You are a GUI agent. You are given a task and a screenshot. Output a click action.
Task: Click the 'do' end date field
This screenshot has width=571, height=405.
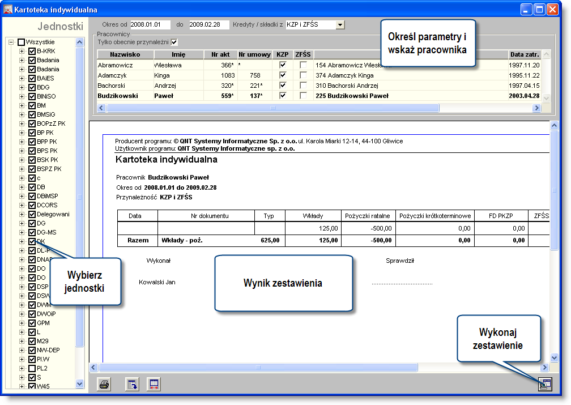pyautogui.click(x=209, y=25)
